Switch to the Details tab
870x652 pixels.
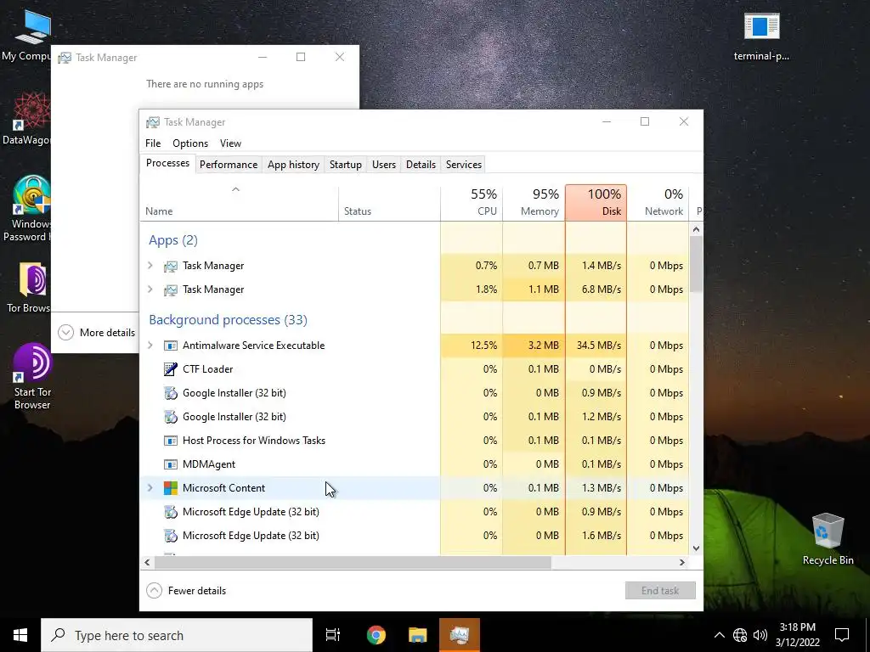coord(421,165)
